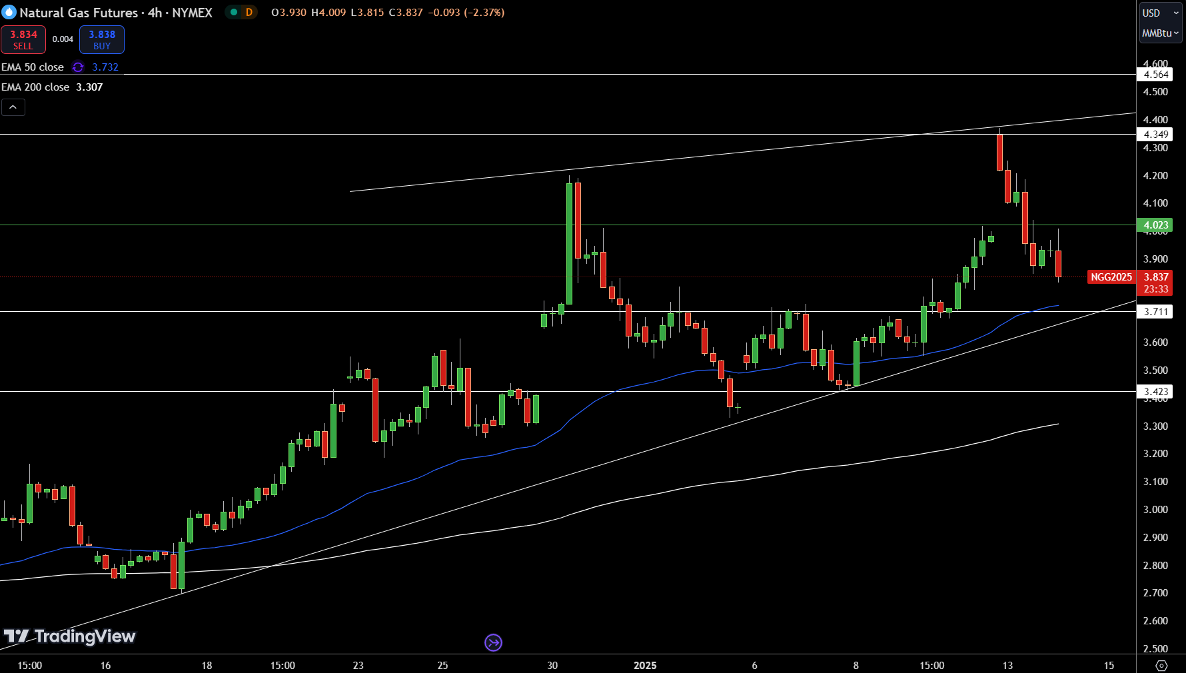The image size is (1186, 673).
Task: Click the EMA 50 value 3.732
Action: click(x=105, y=67)
